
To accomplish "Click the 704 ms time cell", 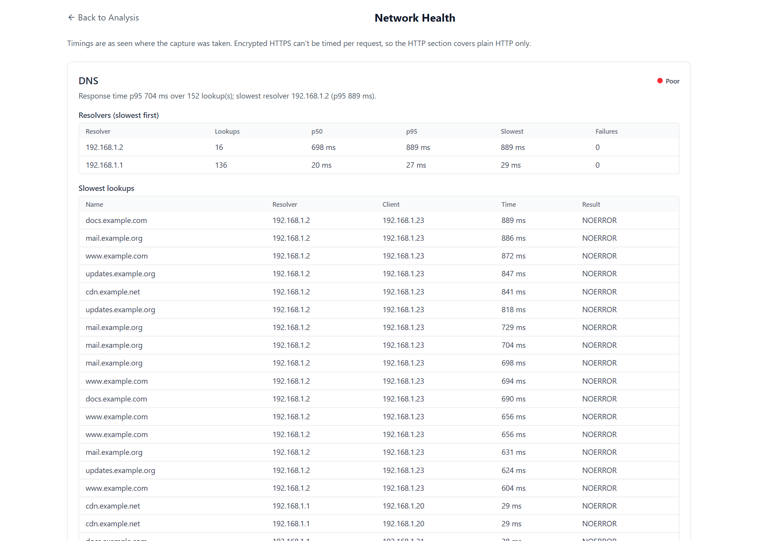I will [514, 345].
